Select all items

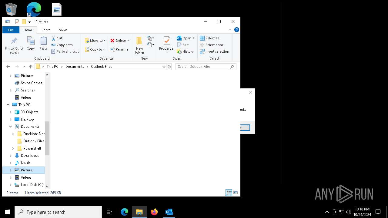coord(209,38)
